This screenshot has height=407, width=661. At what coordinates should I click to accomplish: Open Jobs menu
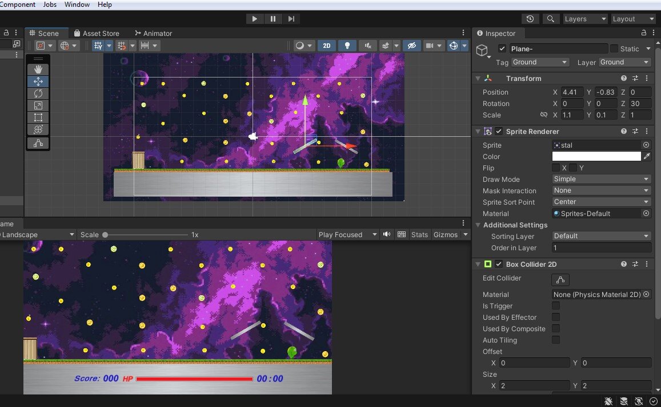[x=50, y=5]
